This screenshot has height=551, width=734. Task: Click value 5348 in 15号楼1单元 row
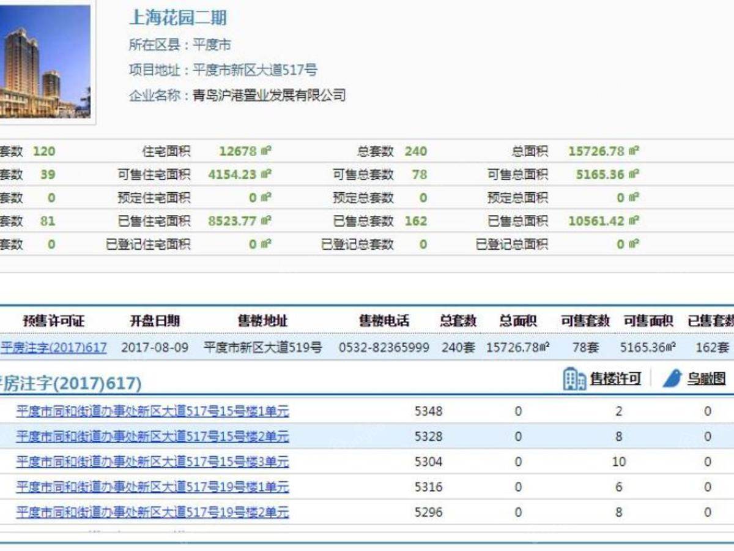pos(428,411)
